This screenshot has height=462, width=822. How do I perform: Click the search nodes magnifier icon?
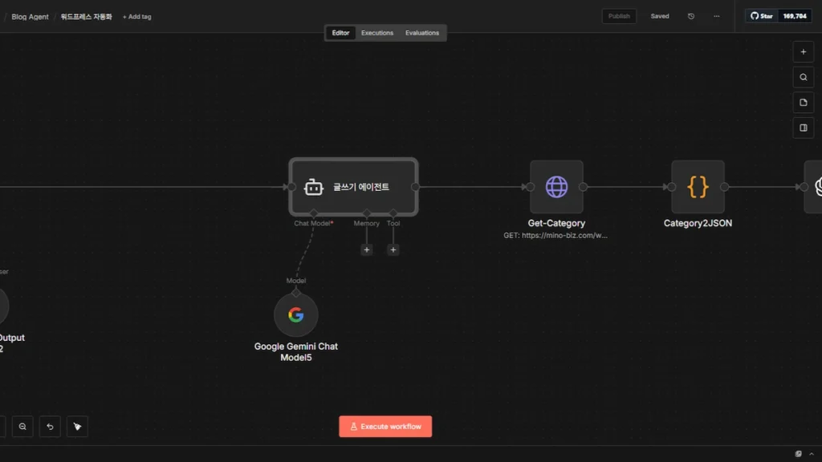coord(803,78)
